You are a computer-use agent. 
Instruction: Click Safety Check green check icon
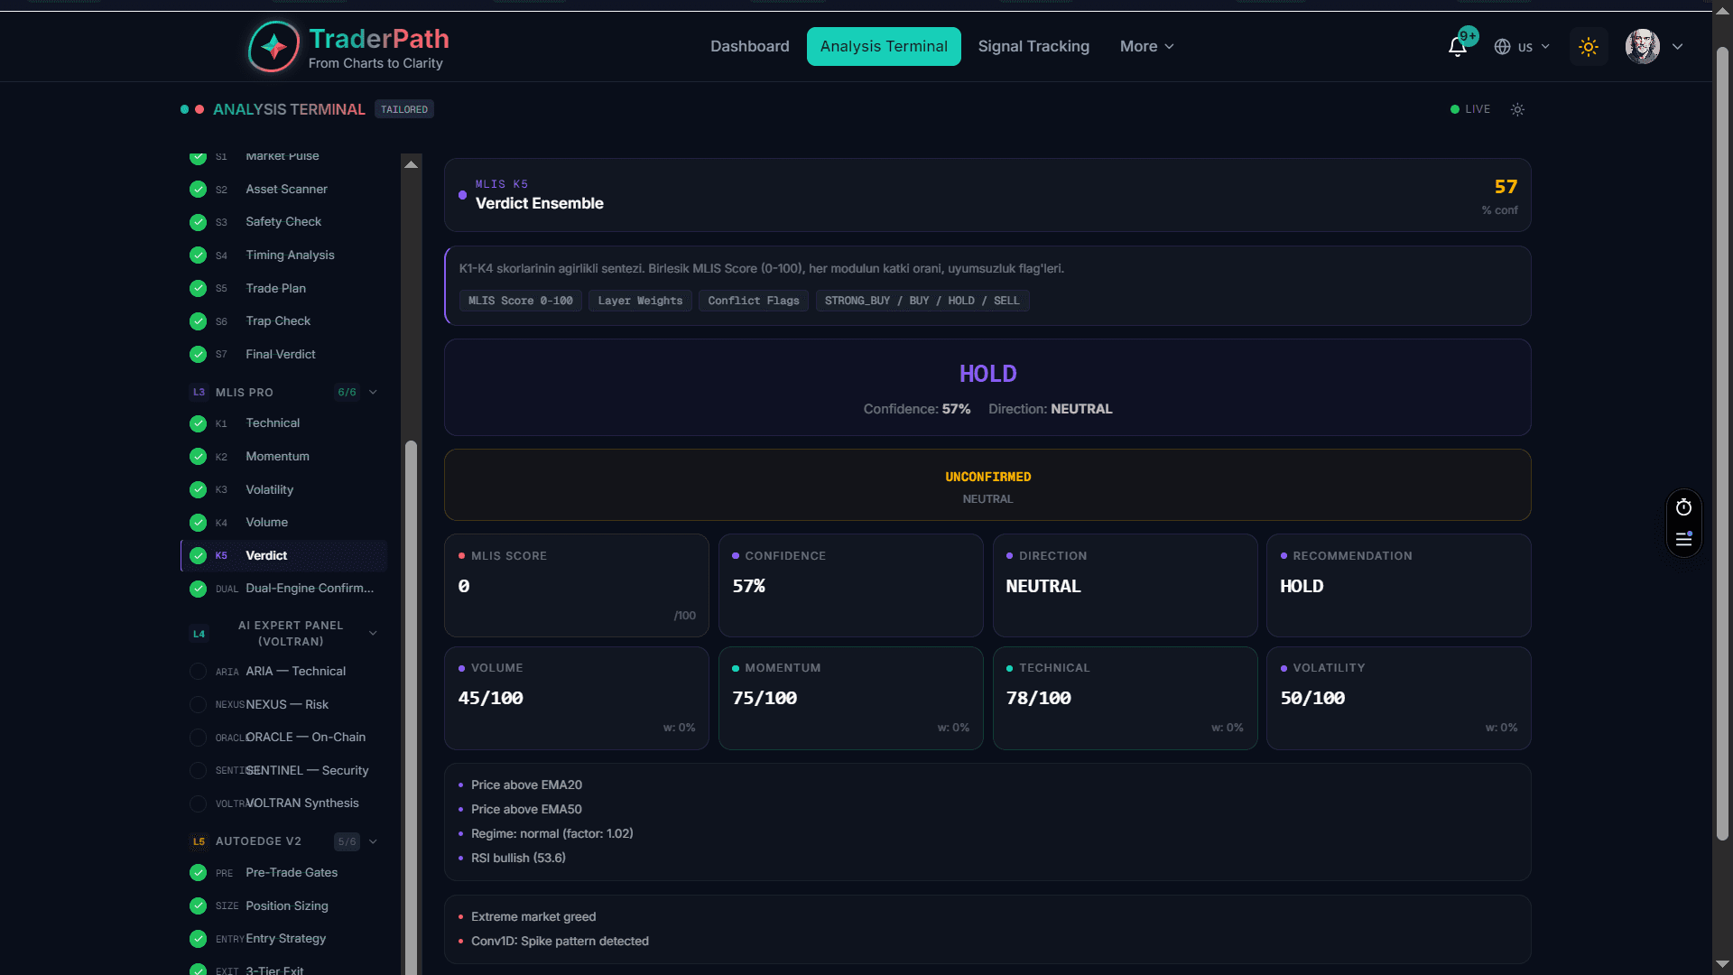pos(198,222)
